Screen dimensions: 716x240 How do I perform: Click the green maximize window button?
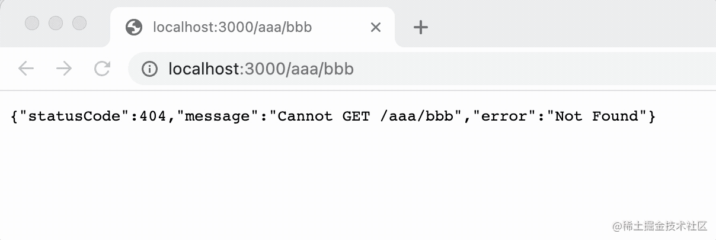79,23
